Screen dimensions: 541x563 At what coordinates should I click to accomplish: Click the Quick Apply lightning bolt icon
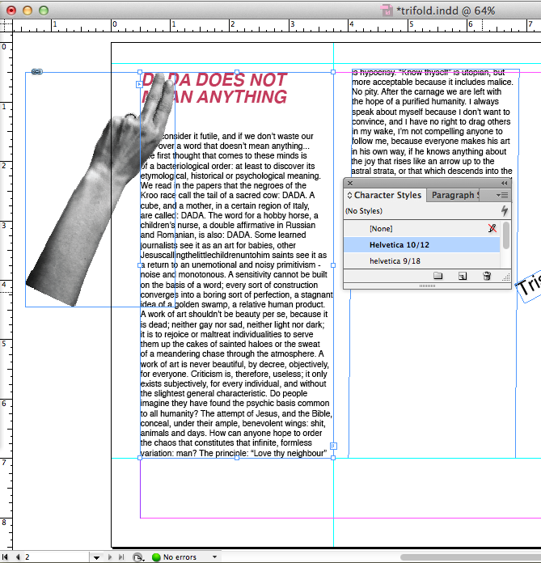coord(505,211)
